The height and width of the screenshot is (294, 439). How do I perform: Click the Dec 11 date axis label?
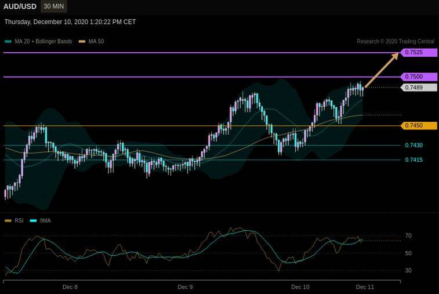(x=365, y=287)
